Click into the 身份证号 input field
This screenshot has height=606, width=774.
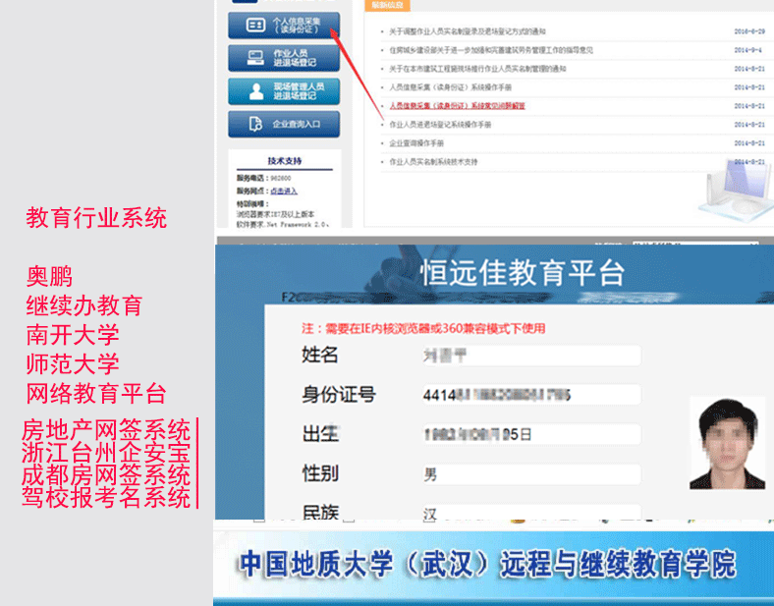coord(531,395)
